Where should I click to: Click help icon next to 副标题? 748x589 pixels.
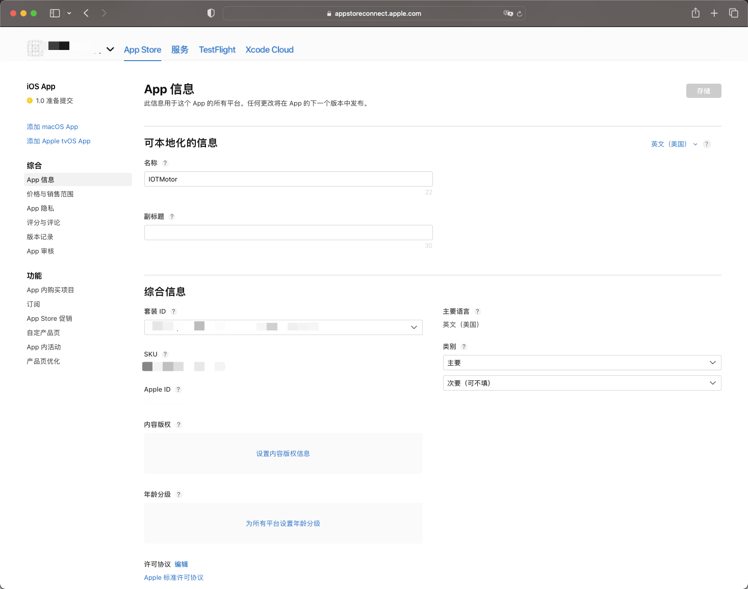(172, 217)
